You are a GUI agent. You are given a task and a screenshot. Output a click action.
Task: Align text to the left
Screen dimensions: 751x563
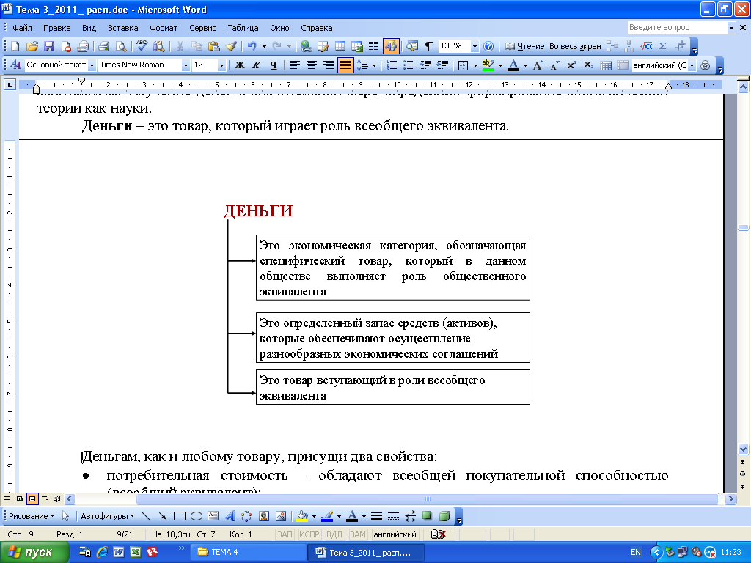coord(295,65)
